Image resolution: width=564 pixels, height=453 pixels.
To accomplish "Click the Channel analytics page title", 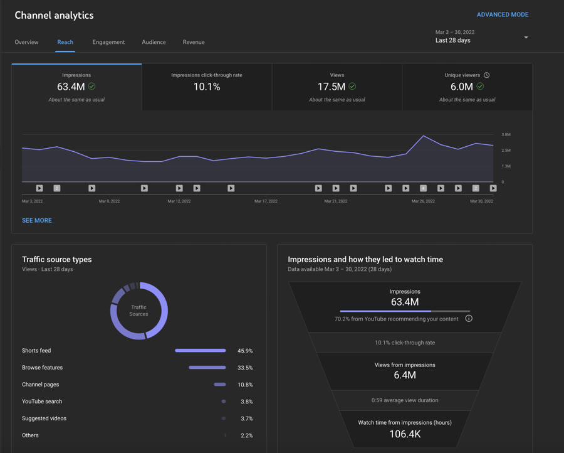I will tap(54, 15).
